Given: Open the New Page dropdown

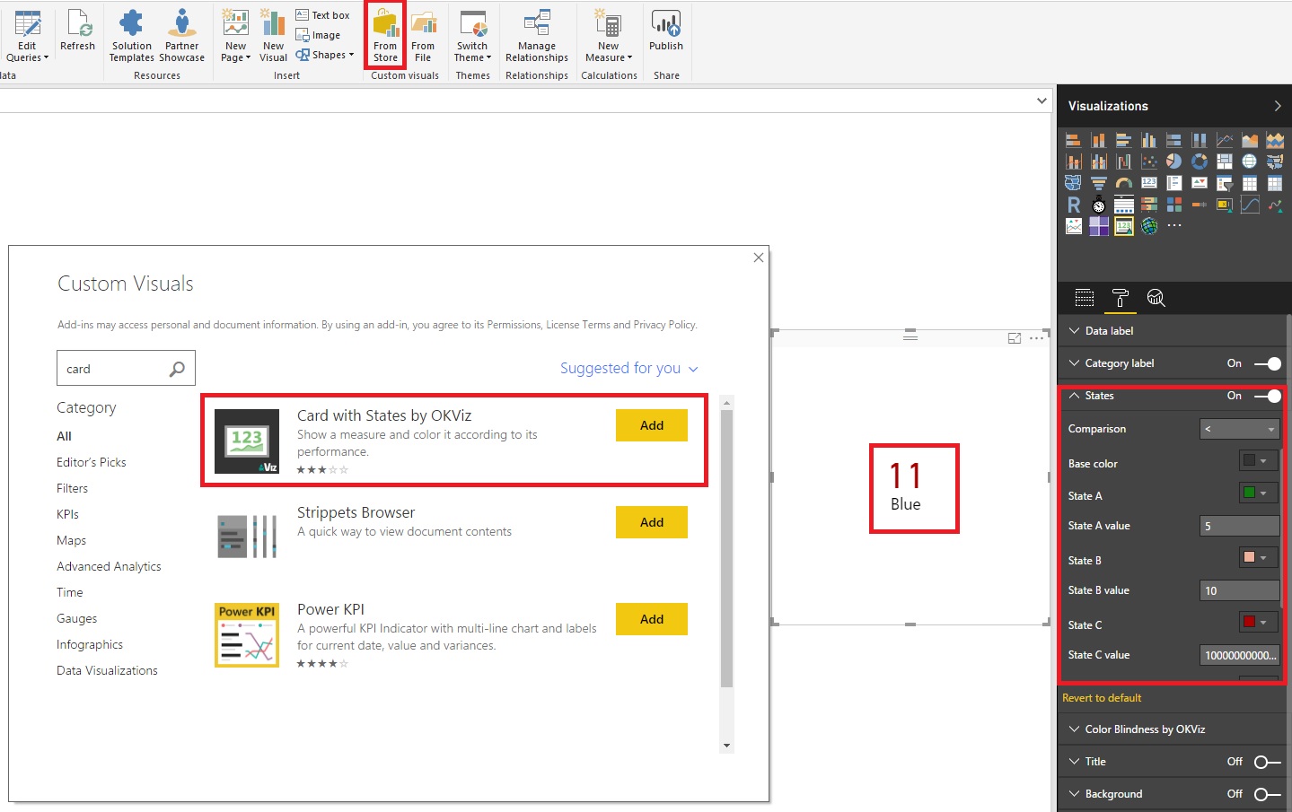Looking at the screenshot, I should coord(235,36).
